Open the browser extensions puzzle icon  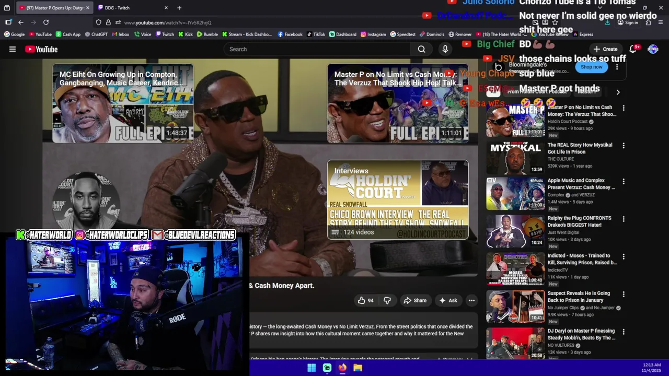click(x=648, y=22)
